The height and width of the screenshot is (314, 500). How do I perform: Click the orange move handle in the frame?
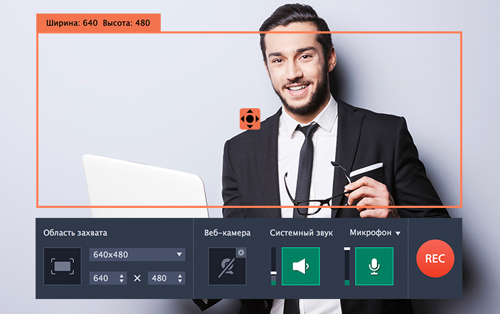250,119
